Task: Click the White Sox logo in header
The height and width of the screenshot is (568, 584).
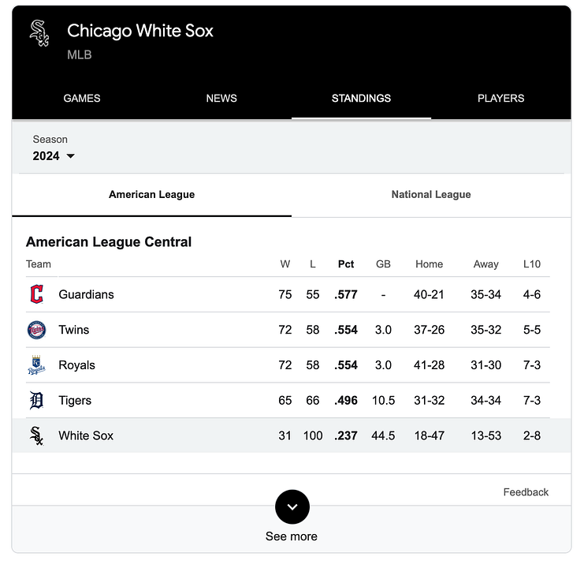Action: pyautogui.click(x=39, y=33)
